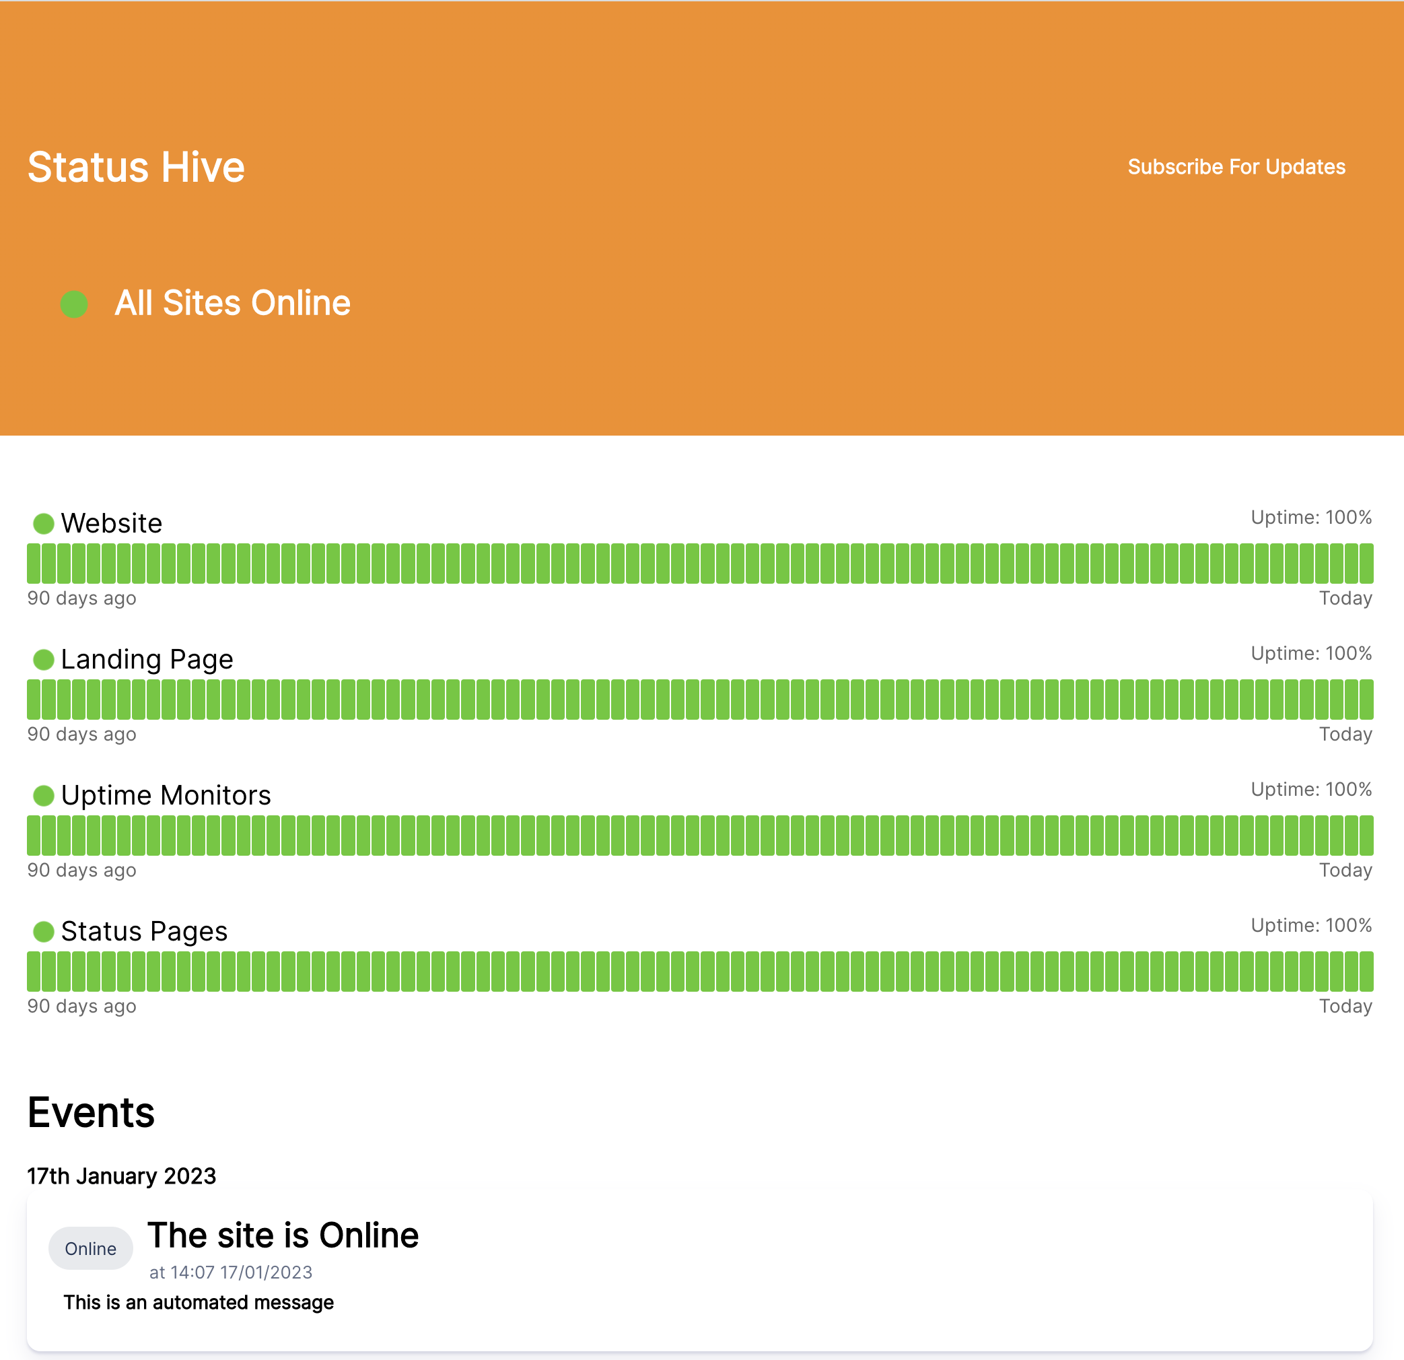Click the status dot beside Status Pages

pyautogui.click(x=43, y=932)
